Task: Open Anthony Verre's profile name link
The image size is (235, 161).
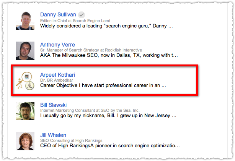Action: point(57,45)
